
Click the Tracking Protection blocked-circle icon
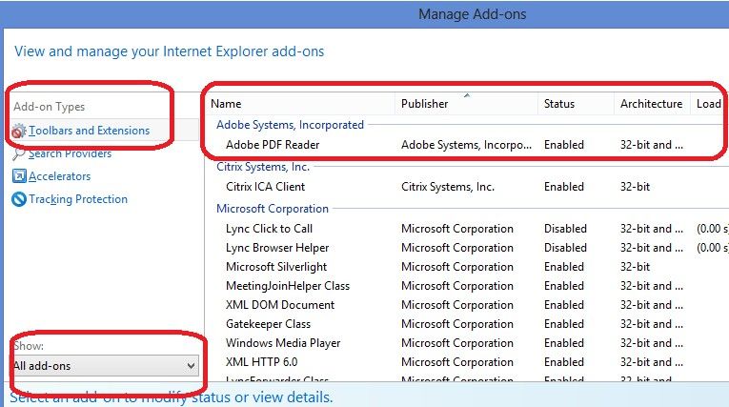[x=19, y=199]
